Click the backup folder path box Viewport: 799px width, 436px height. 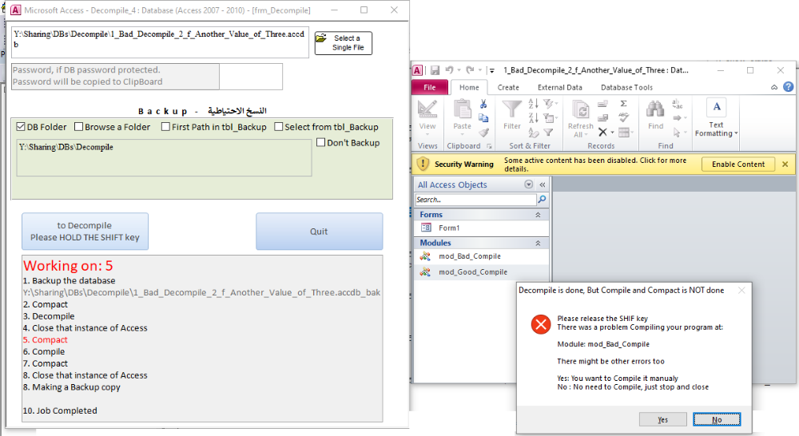pos(164,158)
